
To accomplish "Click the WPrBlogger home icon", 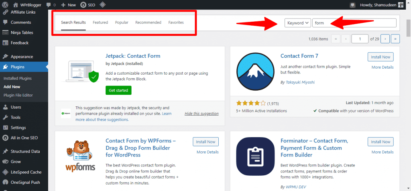I will point(16,5).
